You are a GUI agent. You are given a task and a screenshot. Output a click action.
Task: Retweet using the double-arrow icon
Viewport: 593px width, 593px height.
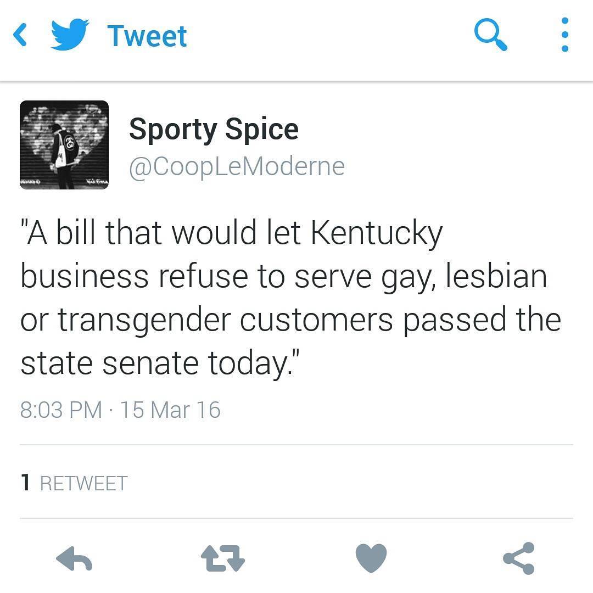[x=223, y=558]
